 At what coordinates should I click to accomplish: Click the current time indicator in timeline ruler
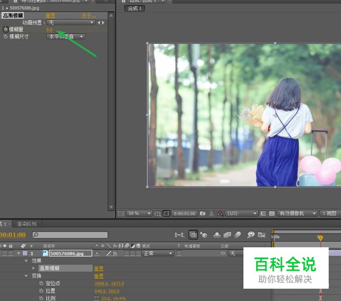click(x=320, y=238)
